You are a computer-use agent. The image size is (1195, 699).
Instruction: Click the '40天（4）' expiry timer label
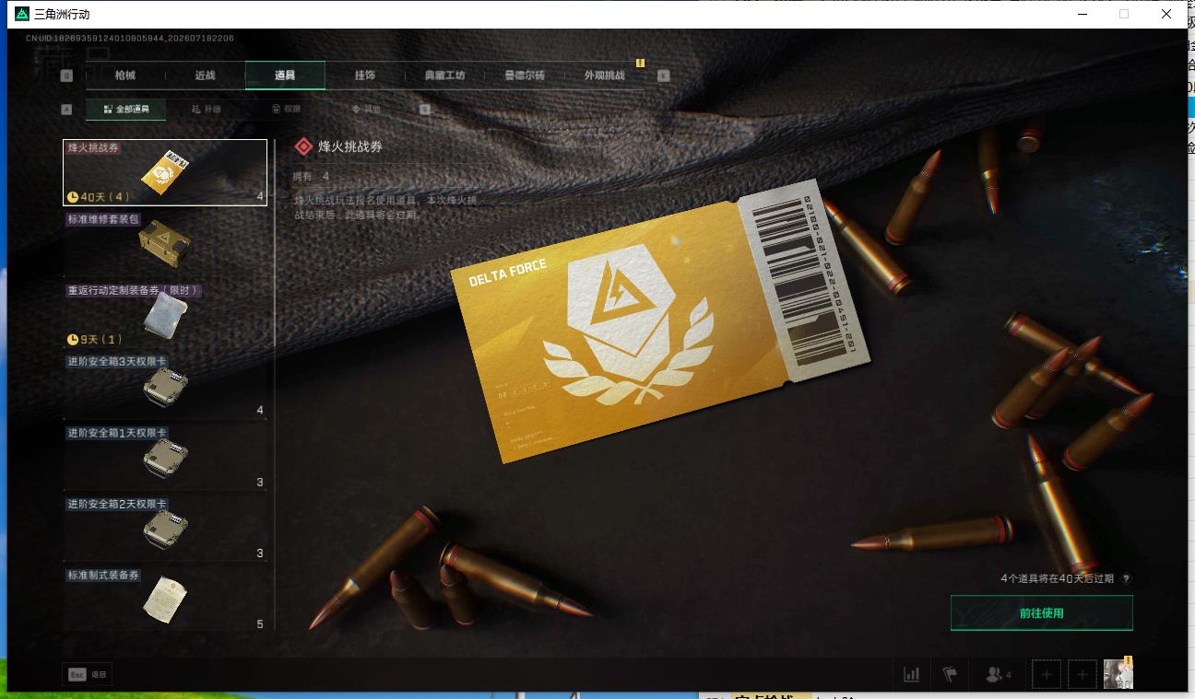99,196
